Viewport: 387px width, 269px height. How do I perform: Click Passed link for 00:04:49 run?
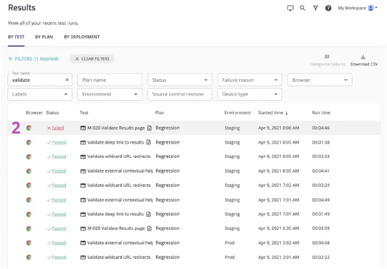click(59, 200)
